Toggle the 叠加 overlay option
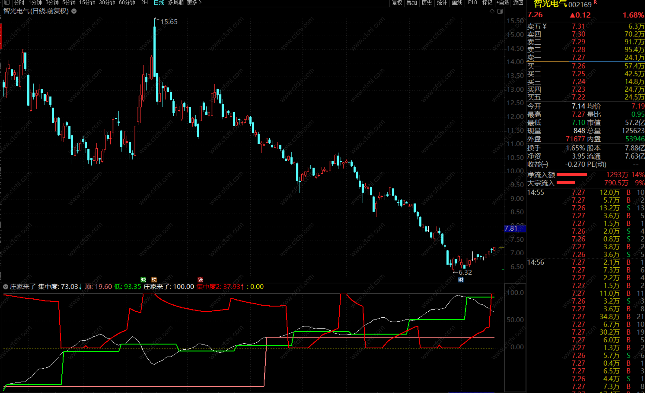The image size is (645, 393). tap(412, 3)
